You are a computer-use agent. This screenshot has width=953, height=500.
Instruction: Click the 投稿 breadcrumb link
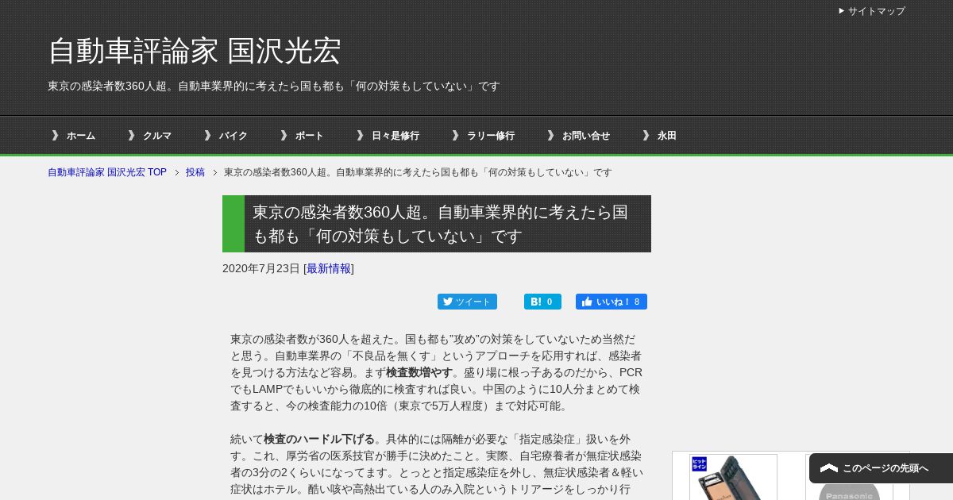(195, 172)
